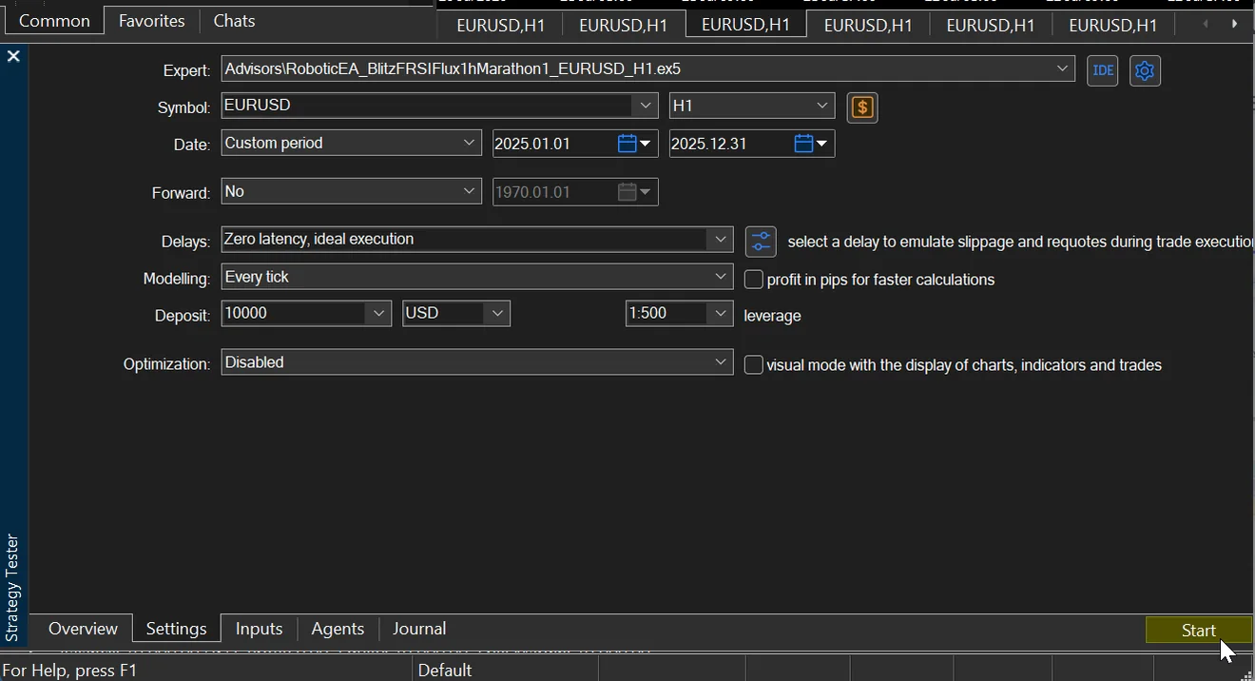The width and height of the screenshot is (1255, 681).
Task: Switch to the Inputs tab
Action: 259,629
